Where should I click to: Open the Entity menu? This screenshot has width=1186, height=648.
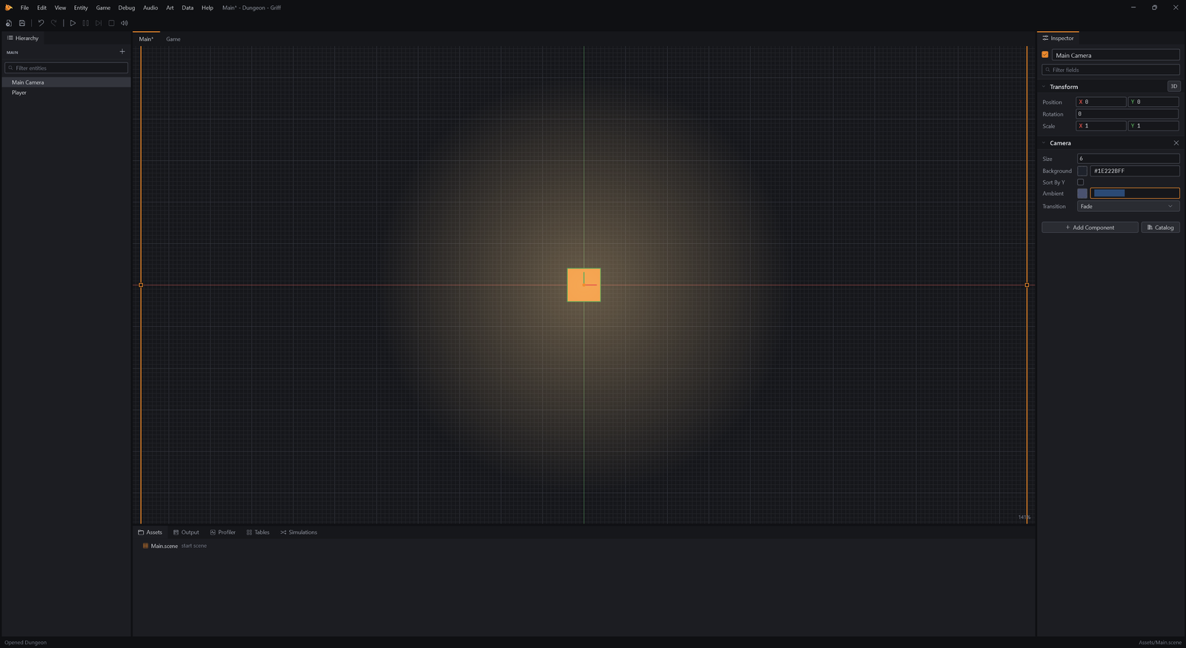point(81,7)
